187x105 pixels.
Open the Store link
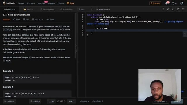click(x=71, y=3)
